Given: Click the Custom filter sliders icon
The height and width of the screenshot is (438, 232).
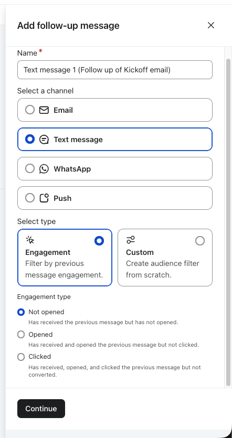Looking at the screenshot, I should tap(131, 240).
